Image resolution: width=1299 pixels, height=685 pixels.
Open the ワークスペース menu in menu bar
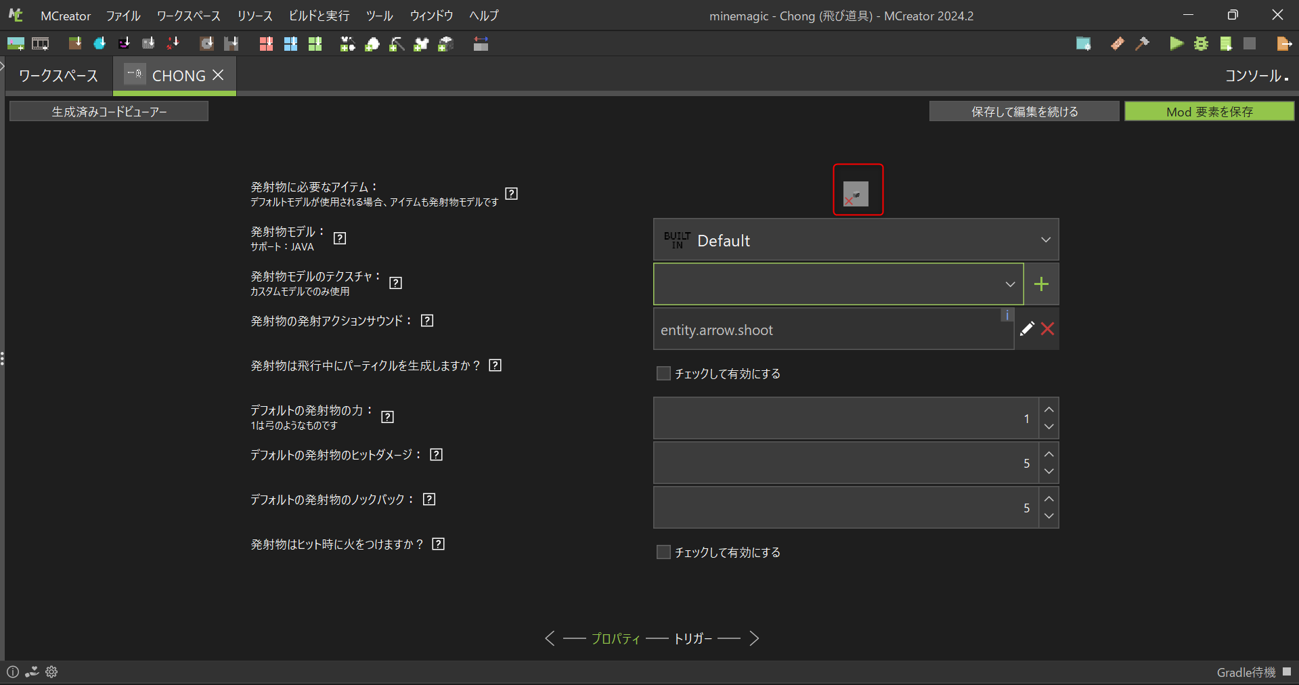tap(189, 16)
